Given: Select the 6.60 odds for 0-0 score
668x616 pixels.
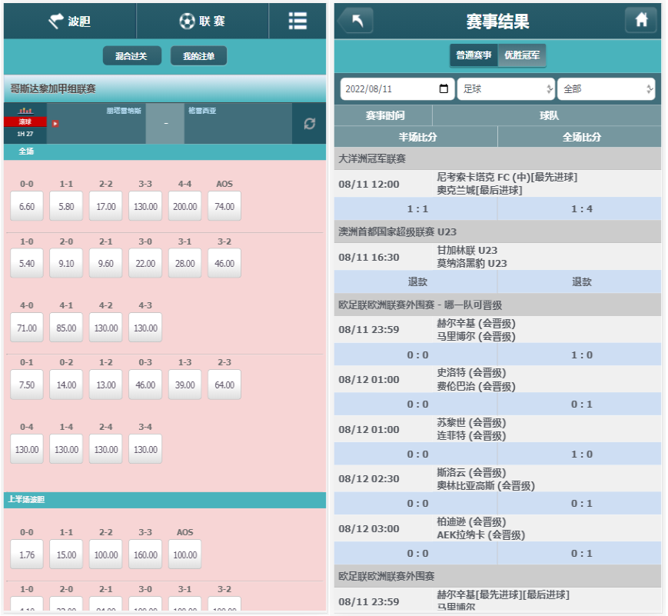Looking at the screenshot, I should point(26,205).
